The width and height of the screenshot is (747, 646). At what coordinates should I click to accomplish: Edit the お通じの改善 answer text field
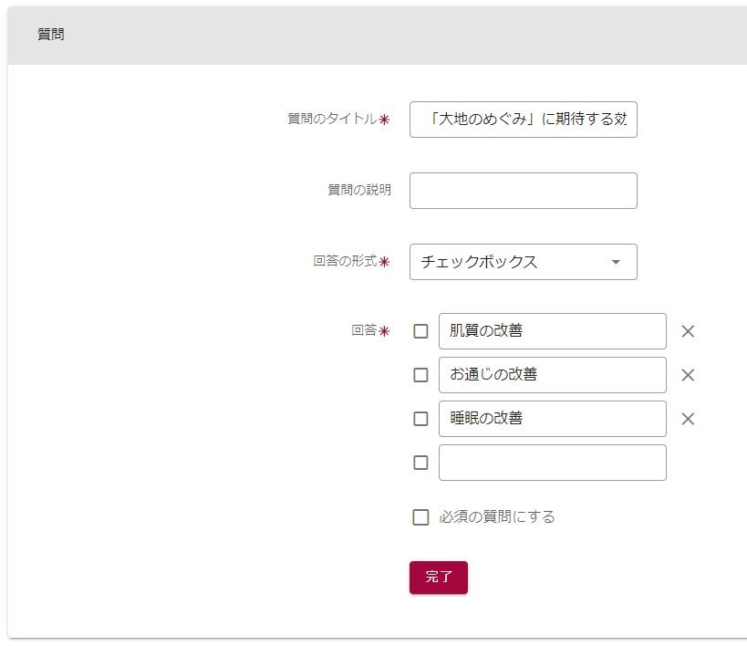point(552,375)
